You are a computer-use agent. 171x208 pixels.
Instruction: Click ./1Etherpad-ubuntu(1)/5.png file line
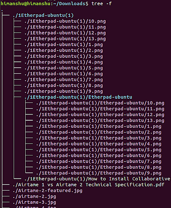(x=64, y=68)
